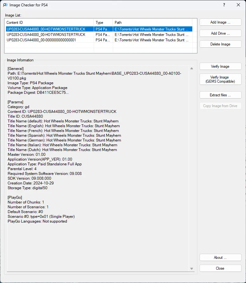The image size is (246, 283).
Task: Start verification with the Verify Image button
Action: (x=220, y=66)
